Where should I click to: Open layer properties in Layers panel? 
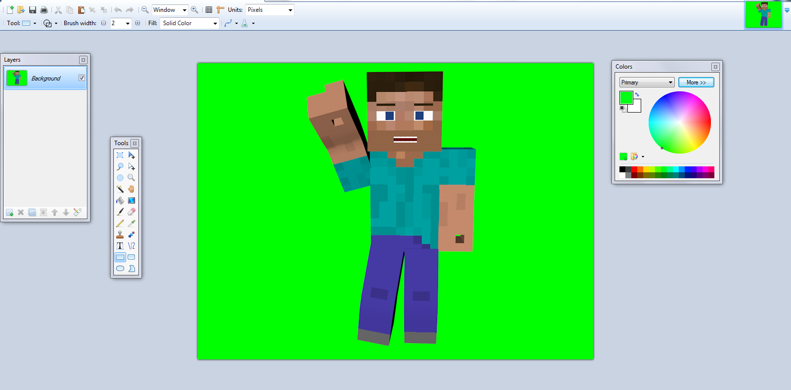(78, 212)
